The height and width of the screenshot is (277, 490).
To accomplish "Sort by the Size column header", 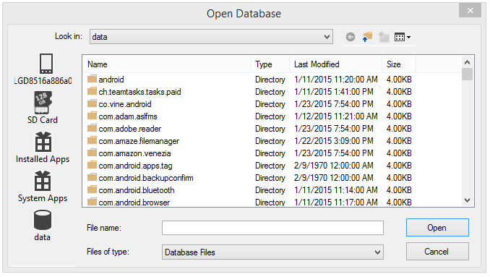I will tap(399, 64).
